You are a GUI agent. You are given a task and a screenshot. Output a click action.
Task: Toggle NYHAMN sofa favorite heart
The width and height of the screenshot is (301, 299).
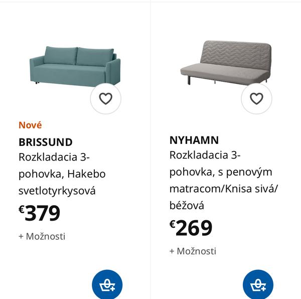pyautogui.click(x=256, y=99)
